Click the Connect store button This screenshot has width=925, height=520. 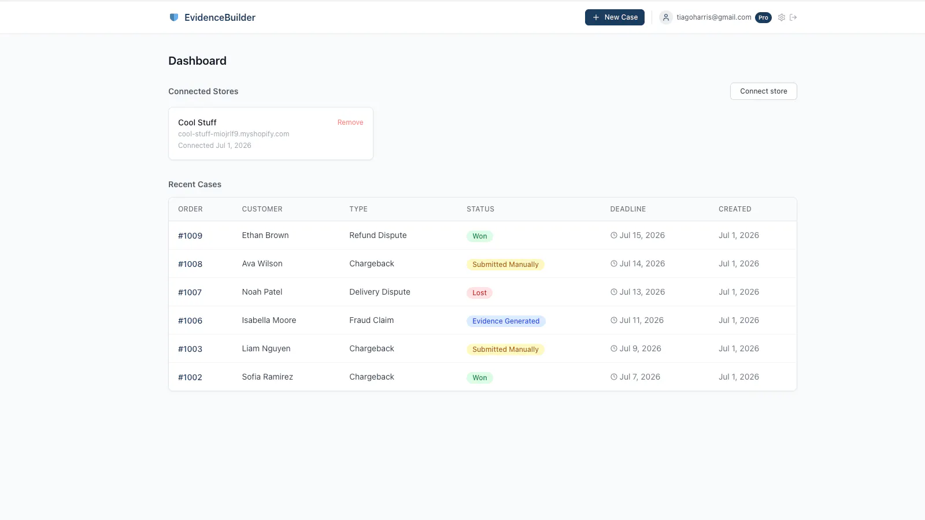coord(764,91)
